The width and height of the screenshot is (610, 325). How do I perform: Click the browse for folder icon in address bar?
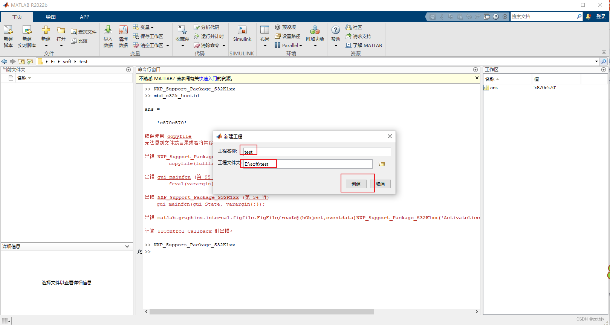click(x=30, y=61)
